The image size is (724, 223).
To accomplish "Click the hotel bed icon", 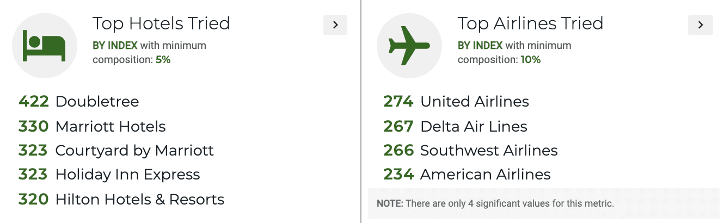I will [x=44, y=47].
